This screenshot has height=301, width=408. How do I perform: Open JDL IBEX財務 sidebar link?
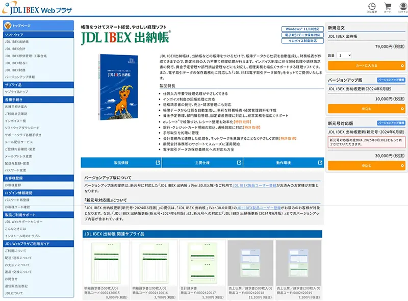coord(15,70)
